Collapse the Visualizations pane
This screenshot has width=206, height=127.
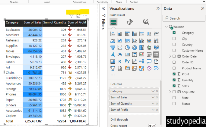tap(158, 9)
